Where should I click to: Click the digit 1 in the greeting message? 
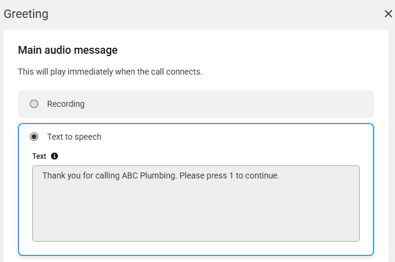pyautogui.click(x=232, y=175)
